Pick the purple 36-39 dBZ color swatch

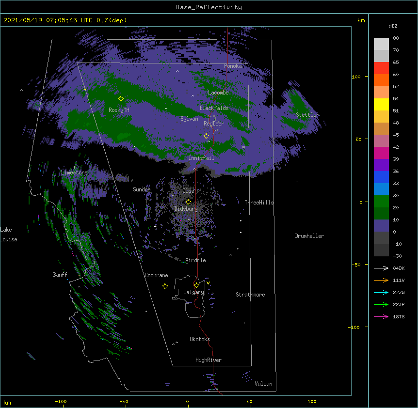click(381, 165)
